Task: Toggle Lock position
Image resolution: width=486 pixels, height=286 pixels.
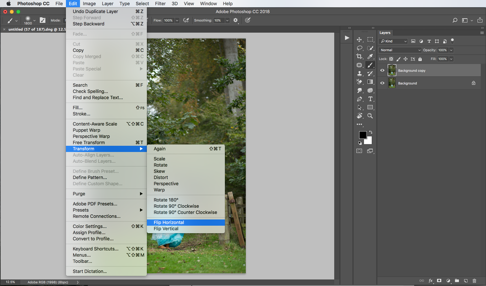Action: click(405, 59)
